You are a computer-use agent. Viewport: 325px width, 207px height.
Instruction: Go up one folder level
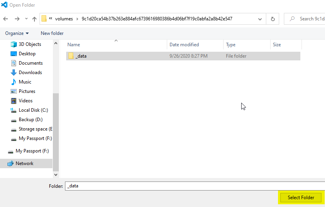34,19
